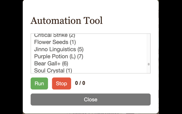
Task: Click blank dialog area right of progress counter
Action: (119, 83)
